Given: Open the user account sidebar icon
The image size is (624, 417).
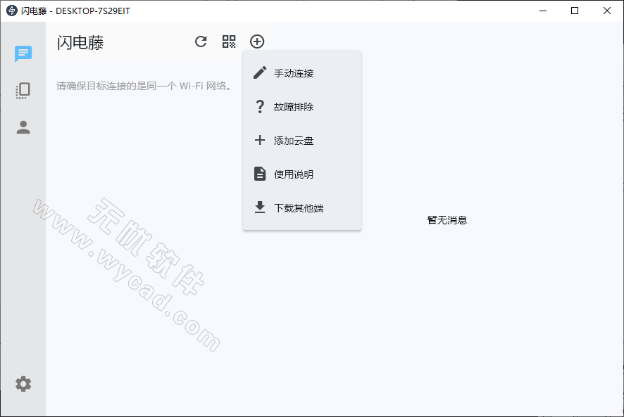Looking at the screenshot, I should (x=23, y=127).
